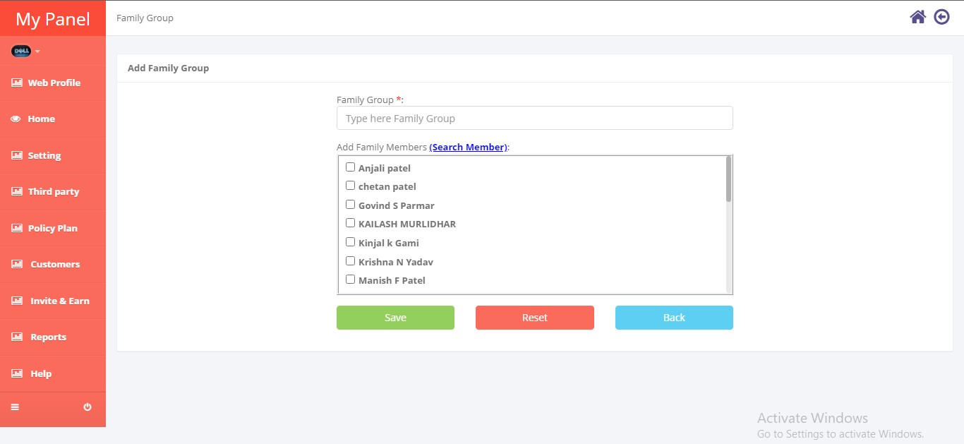
Task: Click the green Save button
Action: [x=395, y=318]
